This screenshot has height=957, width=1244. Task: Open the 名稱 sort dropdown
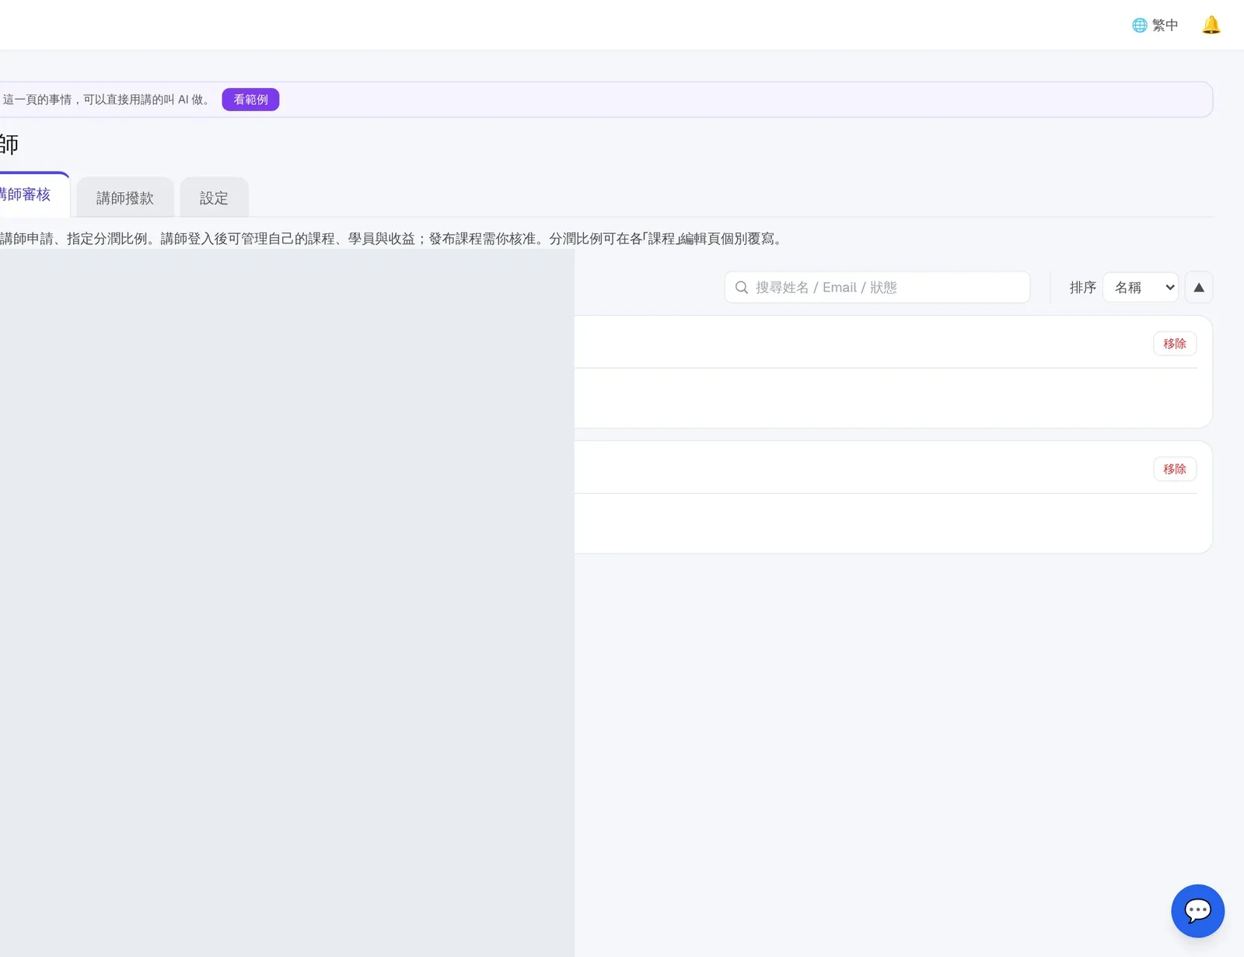point(1140,288)
